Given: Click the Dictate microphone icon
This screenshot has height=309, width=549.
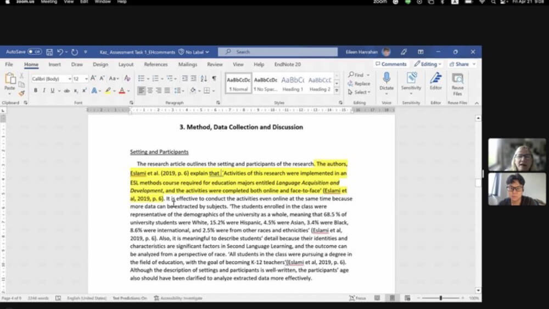Looking at the screenshot, I should coord(386,78).
